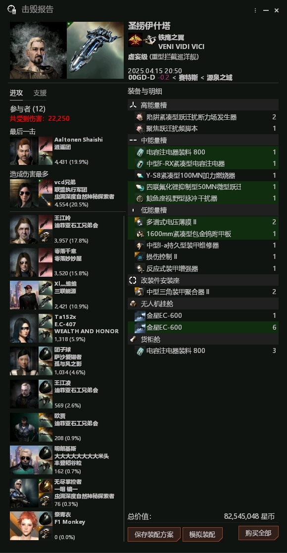Click the kill report window icon
This screenshot has height=553, width=287.
[x=12, y=9]
